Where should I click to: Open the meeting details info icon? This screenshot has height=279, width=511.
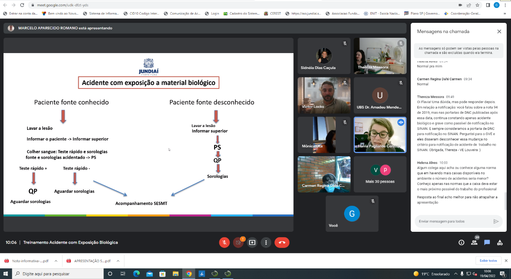pos(461,243)
